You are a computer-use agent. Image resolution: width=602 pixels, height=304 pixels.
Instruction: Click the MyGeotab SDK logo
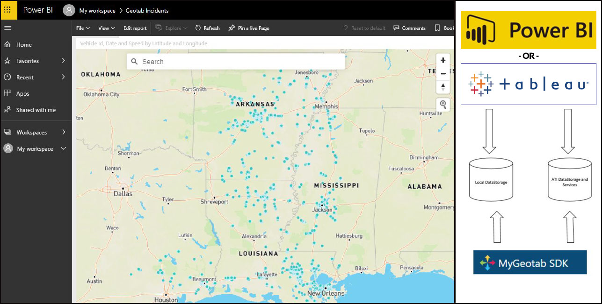pyautogui.click(x=530, y=262)
